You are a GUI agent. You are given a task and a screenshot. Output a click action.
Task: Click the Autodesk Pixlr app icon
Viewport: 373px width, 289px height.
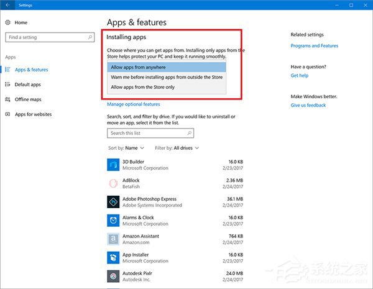tap(113, 276)
